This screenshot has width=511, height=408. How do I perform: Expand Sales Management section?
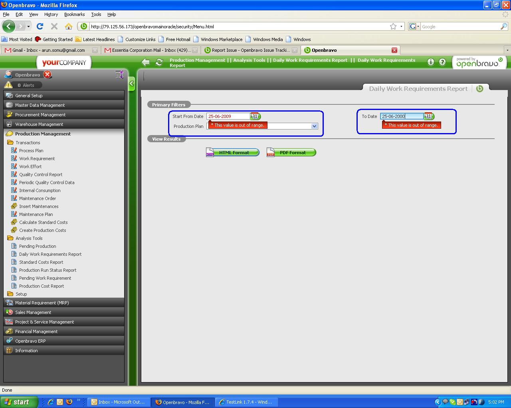point(64,312)
